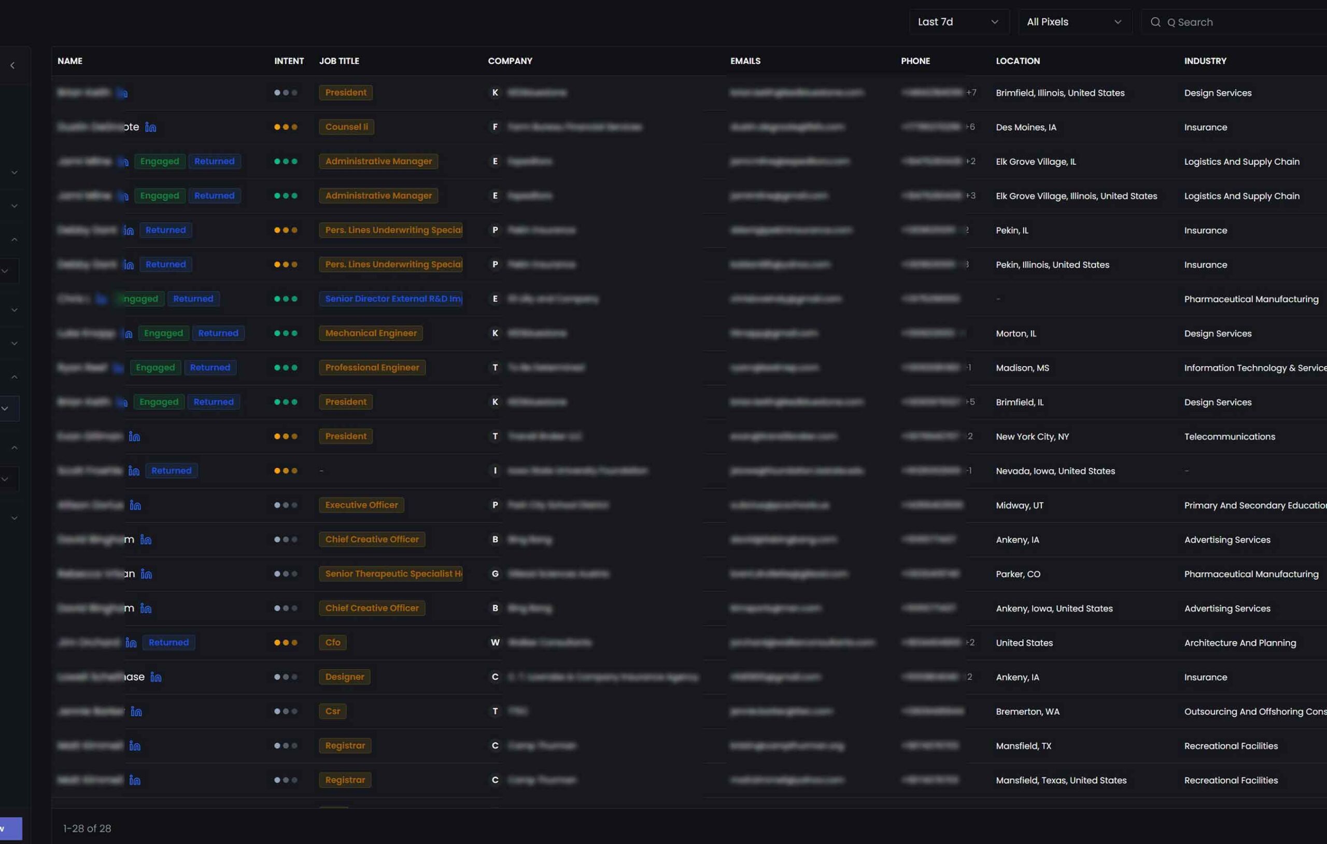
Task: Open LinkedIn icon in Cfo row
Action: (x=131, y=643)
